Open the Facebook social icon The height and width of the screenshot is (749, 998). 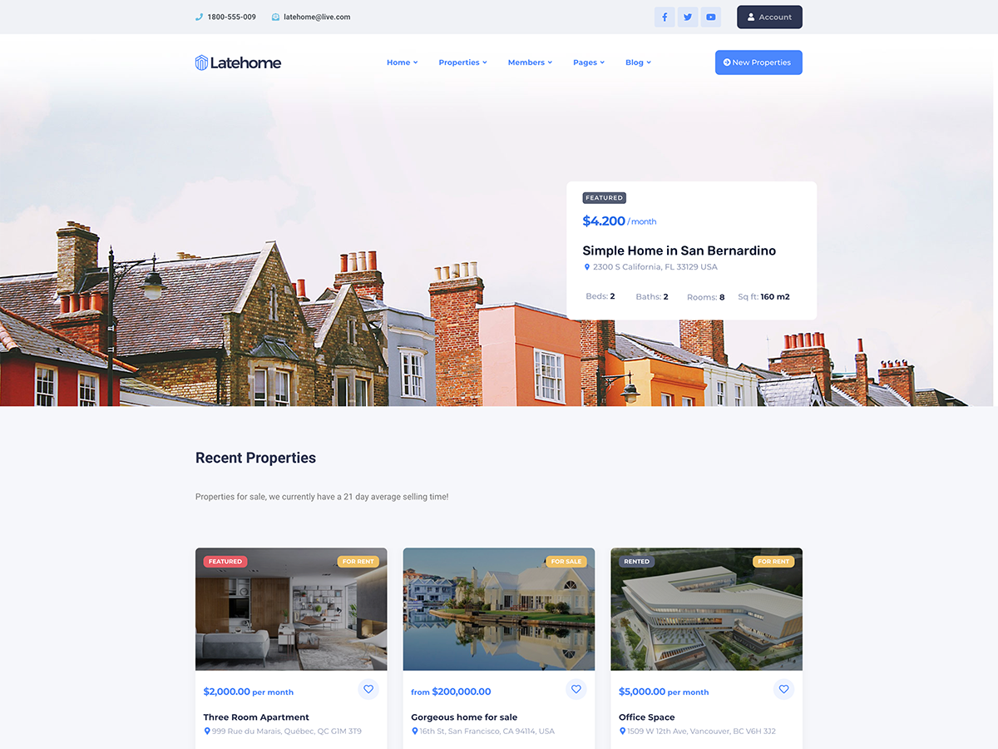[x=665, y=17]
